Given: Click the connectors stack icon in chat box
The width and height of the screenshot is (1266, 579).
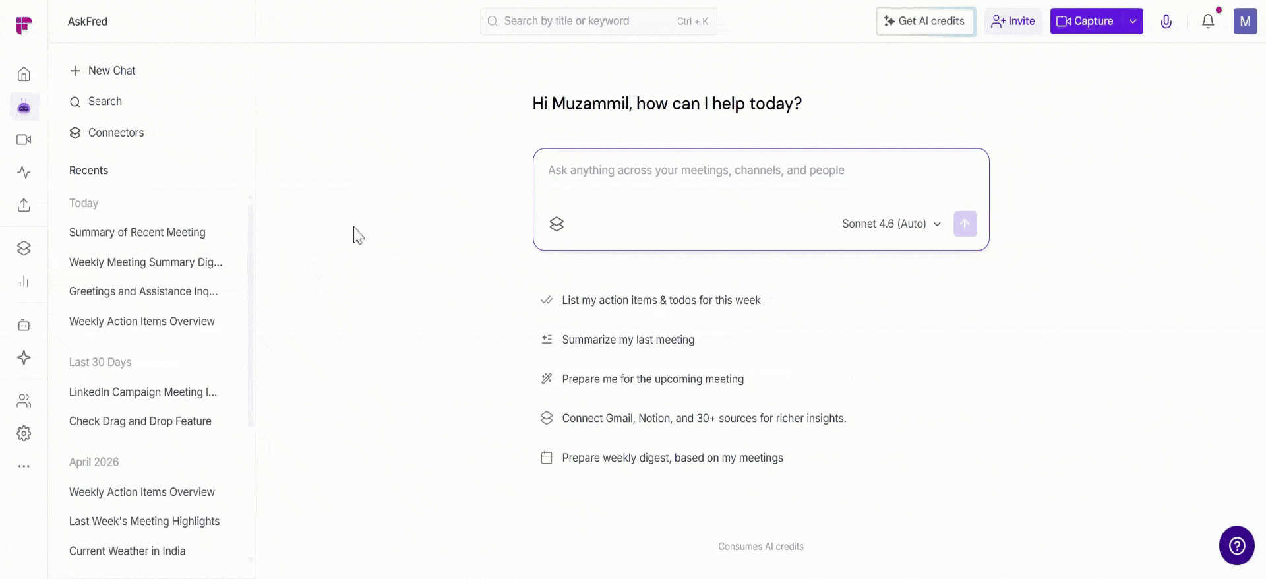Looking at the screenshot, I should (557, 224).
